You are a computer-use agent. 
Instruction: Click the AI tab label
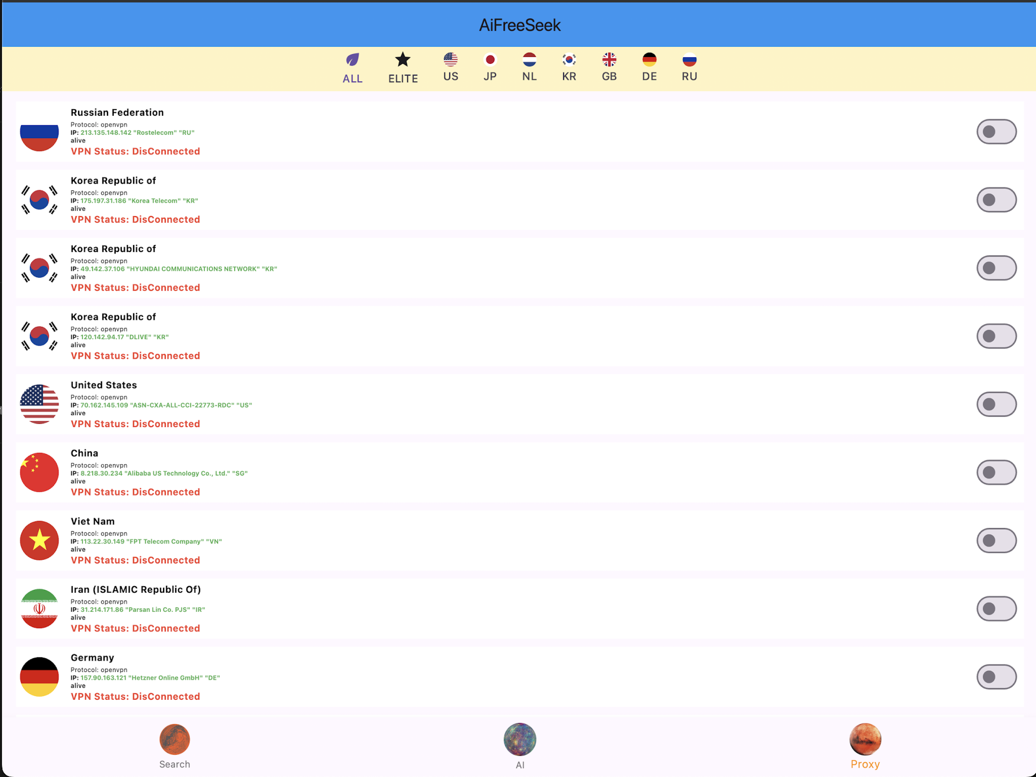point(520,765)
